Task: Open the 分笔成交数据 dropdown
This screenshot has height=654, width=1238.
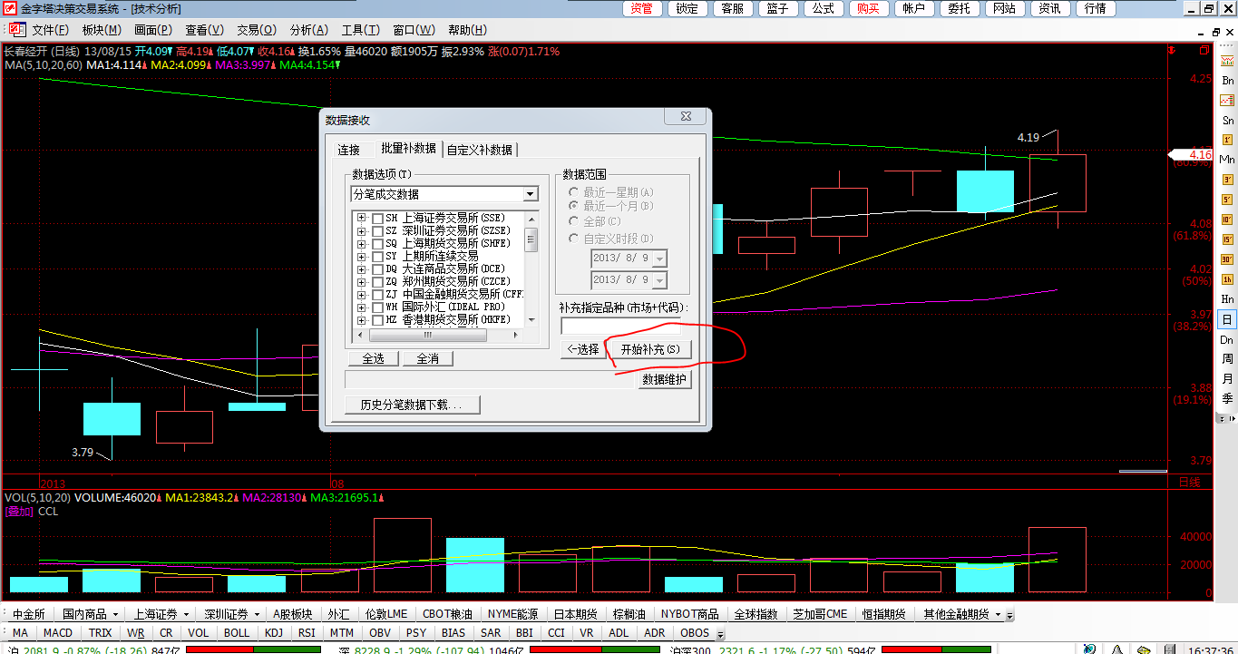Action: click(531, 194)
